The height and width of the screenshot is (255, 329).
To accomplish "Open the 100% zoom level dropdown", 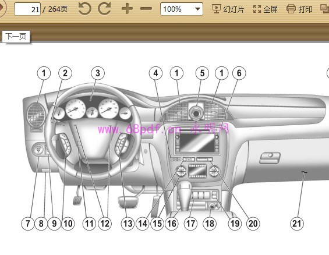I will [x=182, y=9].
